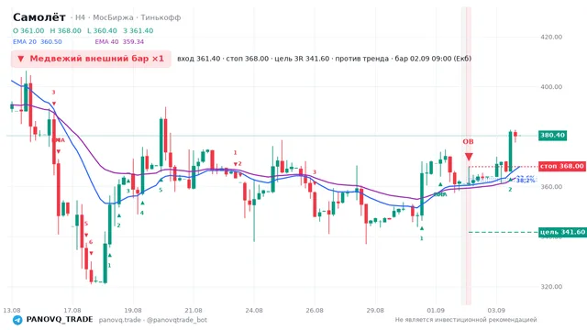Click the Самолёт ticker title
587x330 pixels.
[39, 17]
